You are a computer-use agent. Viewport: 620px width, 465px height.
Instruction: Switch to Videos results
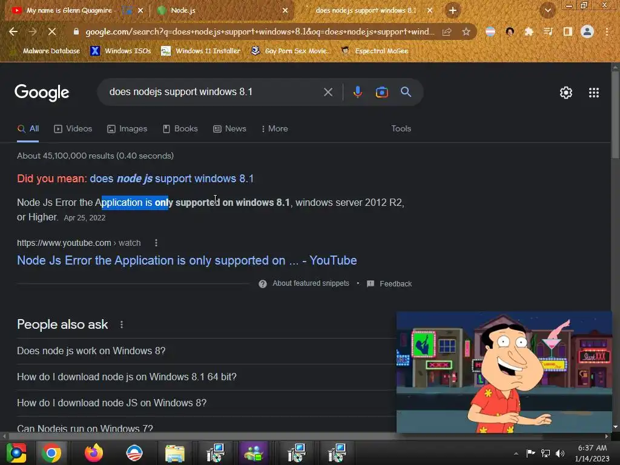point(73,128)
